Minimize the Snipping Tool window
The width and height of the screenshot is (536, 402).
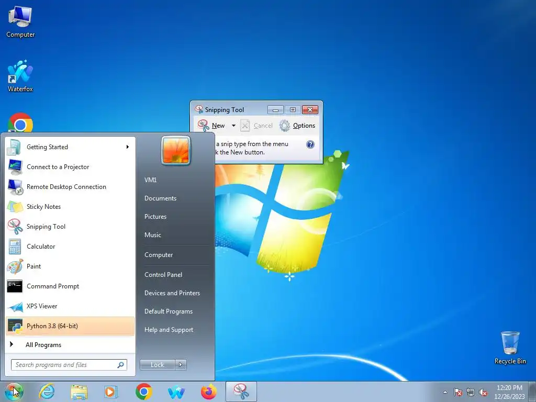[x=275, y=110]
